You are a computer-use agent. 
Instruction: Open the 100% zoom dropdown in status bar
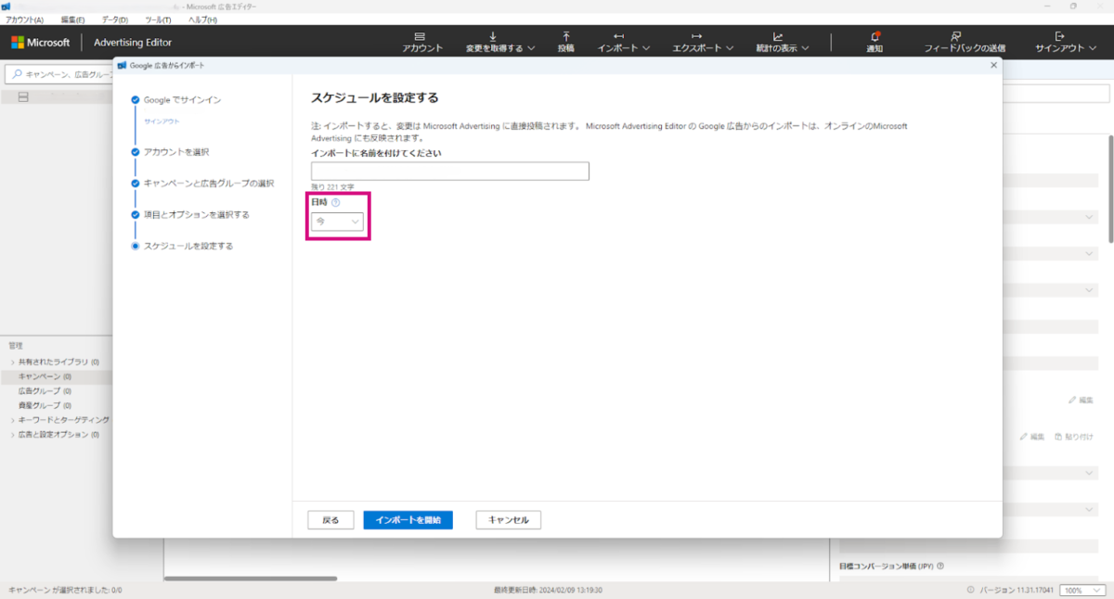pyautogui.click(x=1084, y=590)
